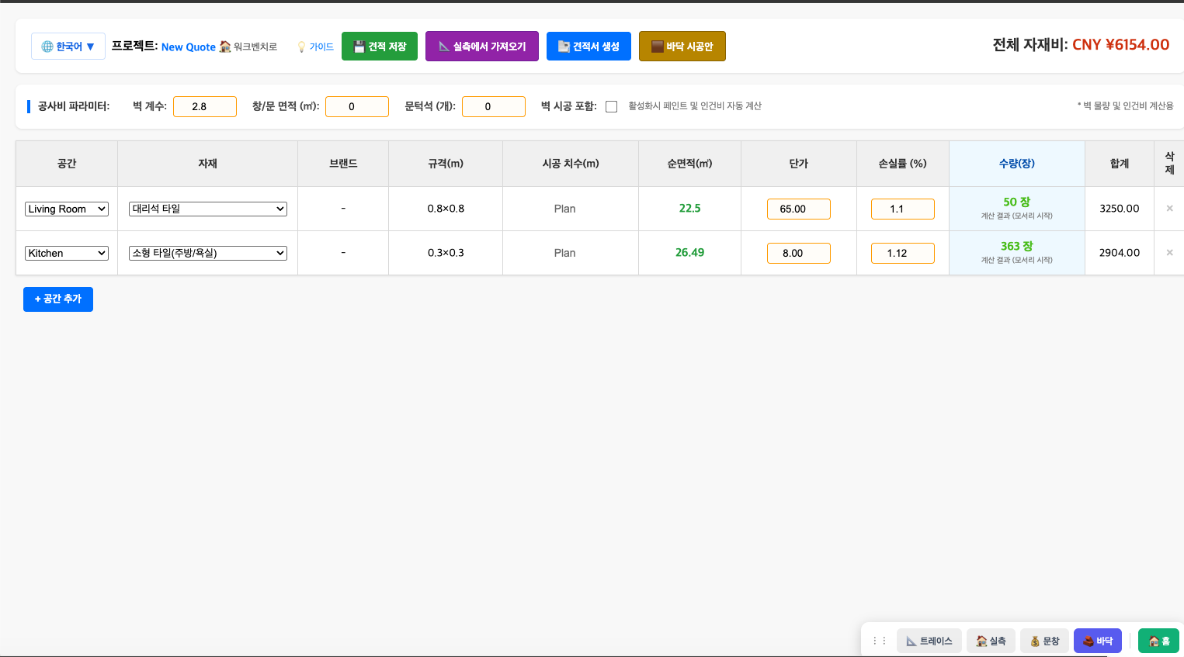Add a new space with 공간 추가
This screenshot has height=657, width=1184.
58,299
